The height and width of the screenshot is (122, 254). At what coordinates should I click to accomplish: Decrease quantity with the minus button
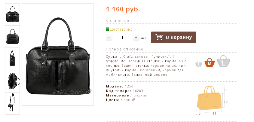(109, 38)
